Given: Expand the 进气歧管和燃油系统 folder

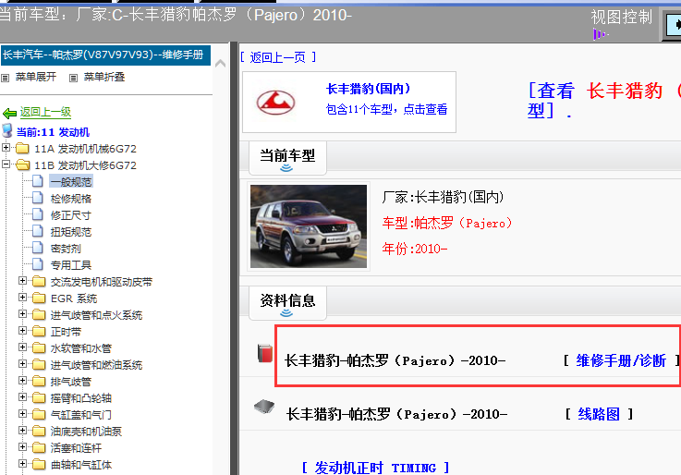Looking at the screenshot, I should point(22,364).
